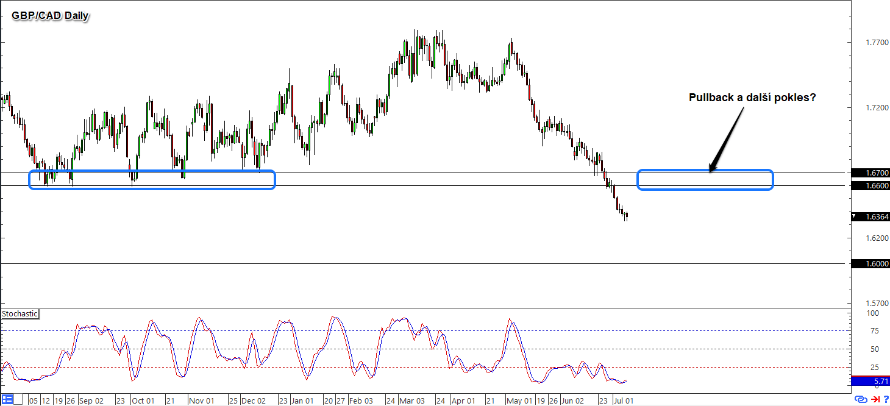Click the Stochastic indicator label
This screenshot has width=890, height=406.
20,314
